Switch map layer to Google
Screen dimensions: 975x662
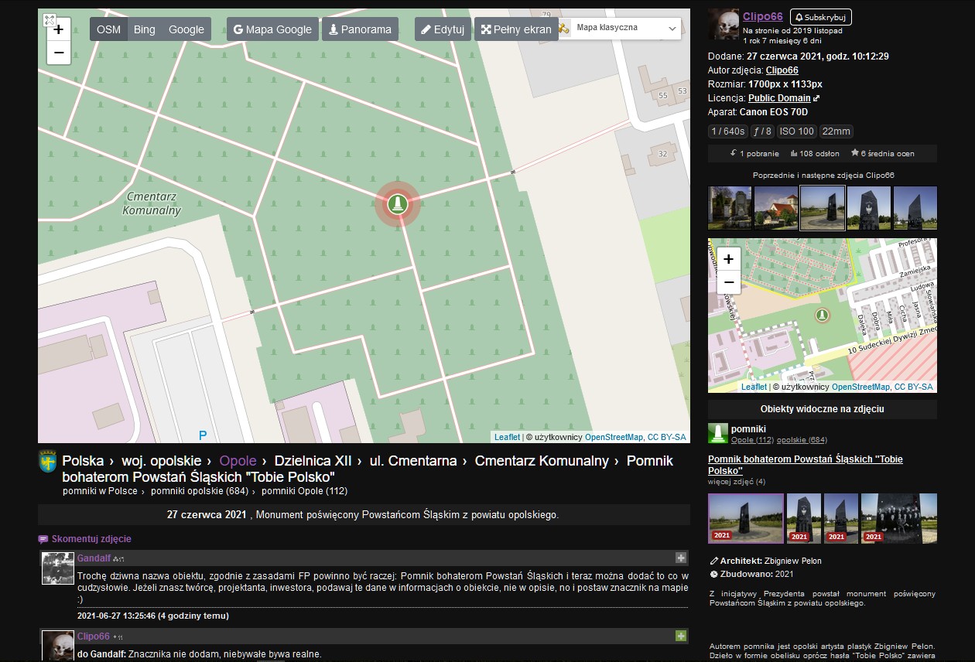(x=186, y=29)
